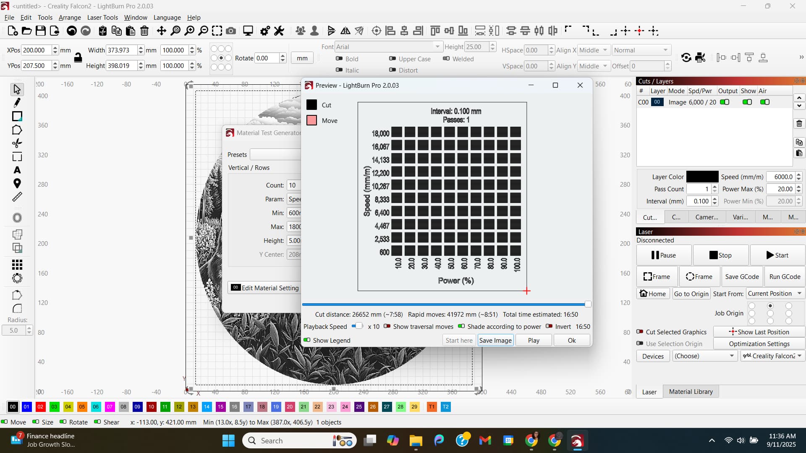This screenshot has width=806, height=453.
Task: Open the Laser Tools menu
Action: pyautogui.click(x=102, y=17)
